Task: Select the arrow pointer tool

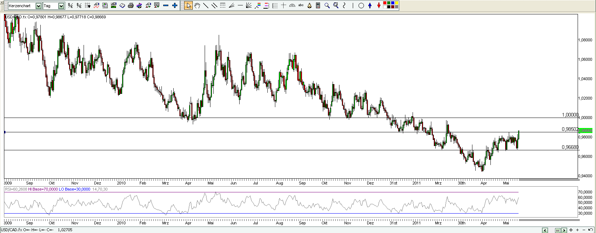Action: pyautogui.click(x=188, y=5)
